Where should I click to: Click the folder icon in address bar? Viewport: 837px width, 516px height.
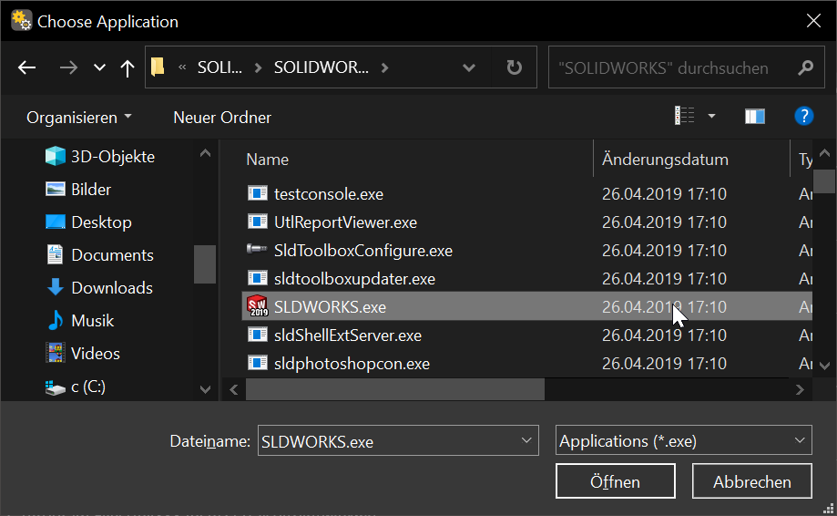click(158, 67)
